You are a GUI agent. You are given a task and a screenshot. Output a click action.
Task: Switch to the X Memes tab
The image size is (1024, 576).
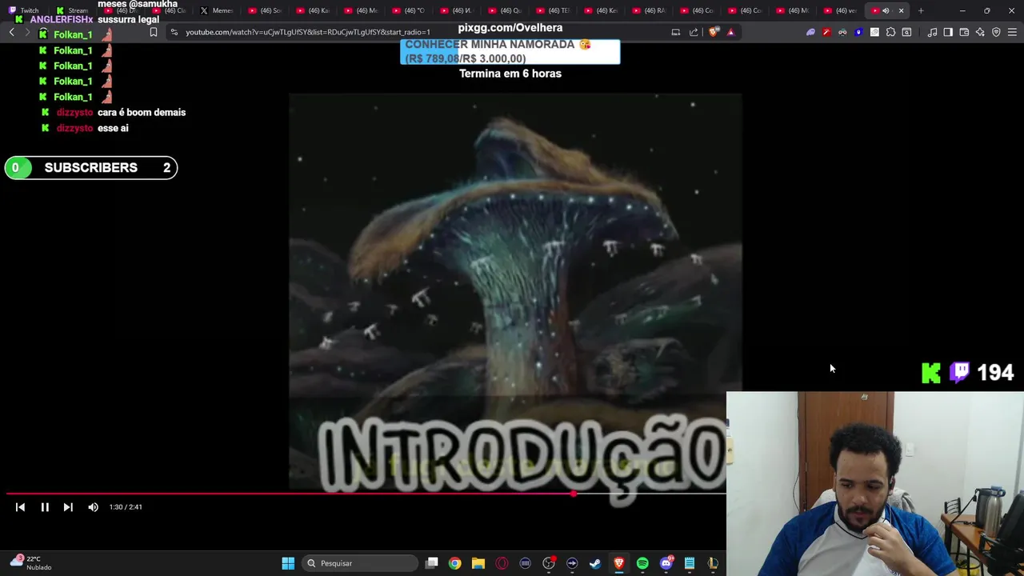coord(216,10)
